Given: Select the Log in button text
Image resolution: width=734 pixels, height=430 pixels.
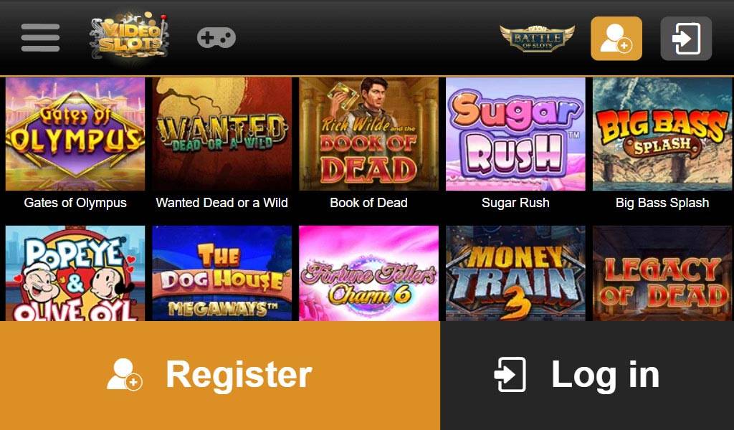Looking at the screenshot, I should click(605, 376).
